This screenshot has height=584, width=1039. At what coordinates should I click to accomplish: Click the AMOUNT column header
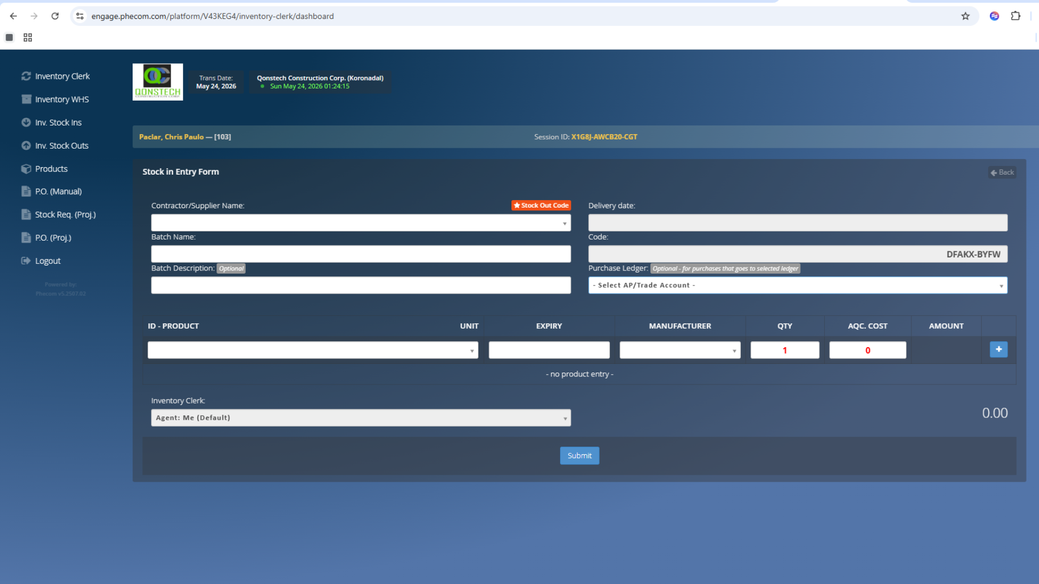(946, 326)
